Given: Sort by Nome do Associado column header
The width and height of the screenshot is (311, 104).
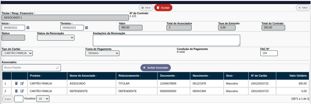Looking at the screenshot, I should pos(82,76).
